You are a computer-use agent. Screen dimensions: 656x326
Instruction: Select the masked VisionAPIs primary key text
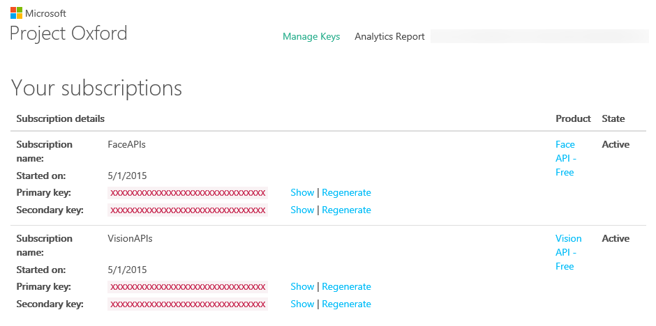188,286
